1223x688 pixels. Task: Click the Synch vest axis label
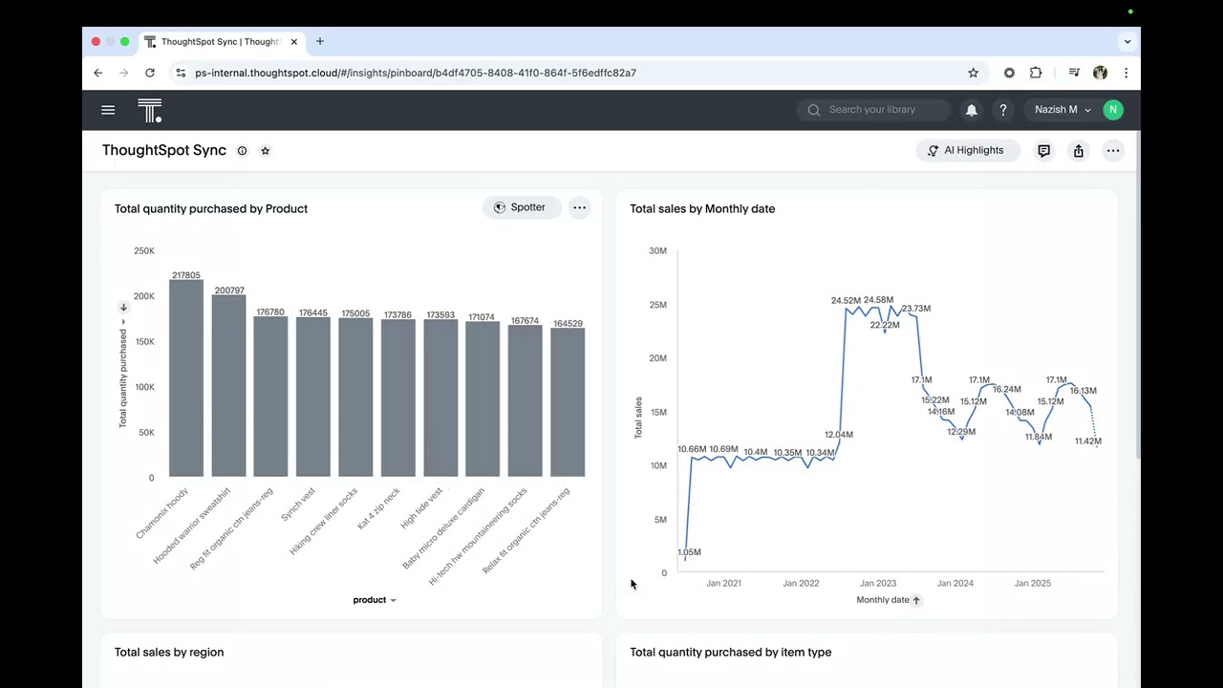[x=298, y=505]
